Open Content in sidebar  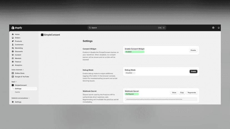(18, 55)
